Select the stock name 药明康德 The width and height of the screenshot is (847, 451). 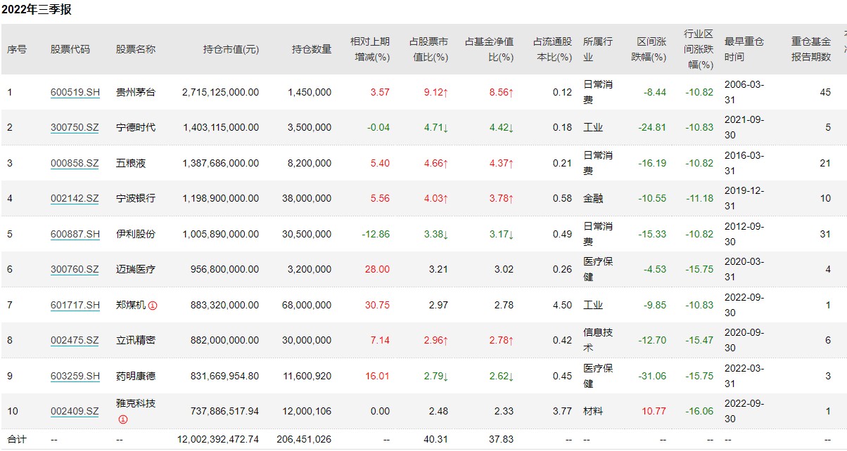tap(136, 376)
